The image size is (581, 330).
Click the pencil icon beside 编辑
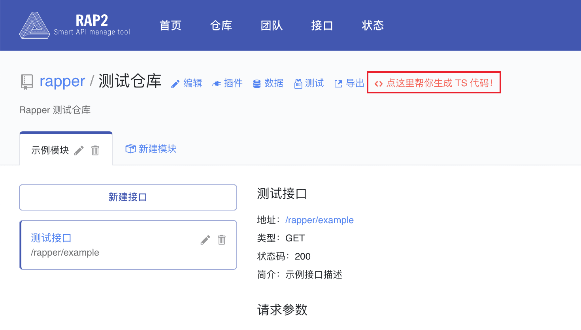point(175,84)
